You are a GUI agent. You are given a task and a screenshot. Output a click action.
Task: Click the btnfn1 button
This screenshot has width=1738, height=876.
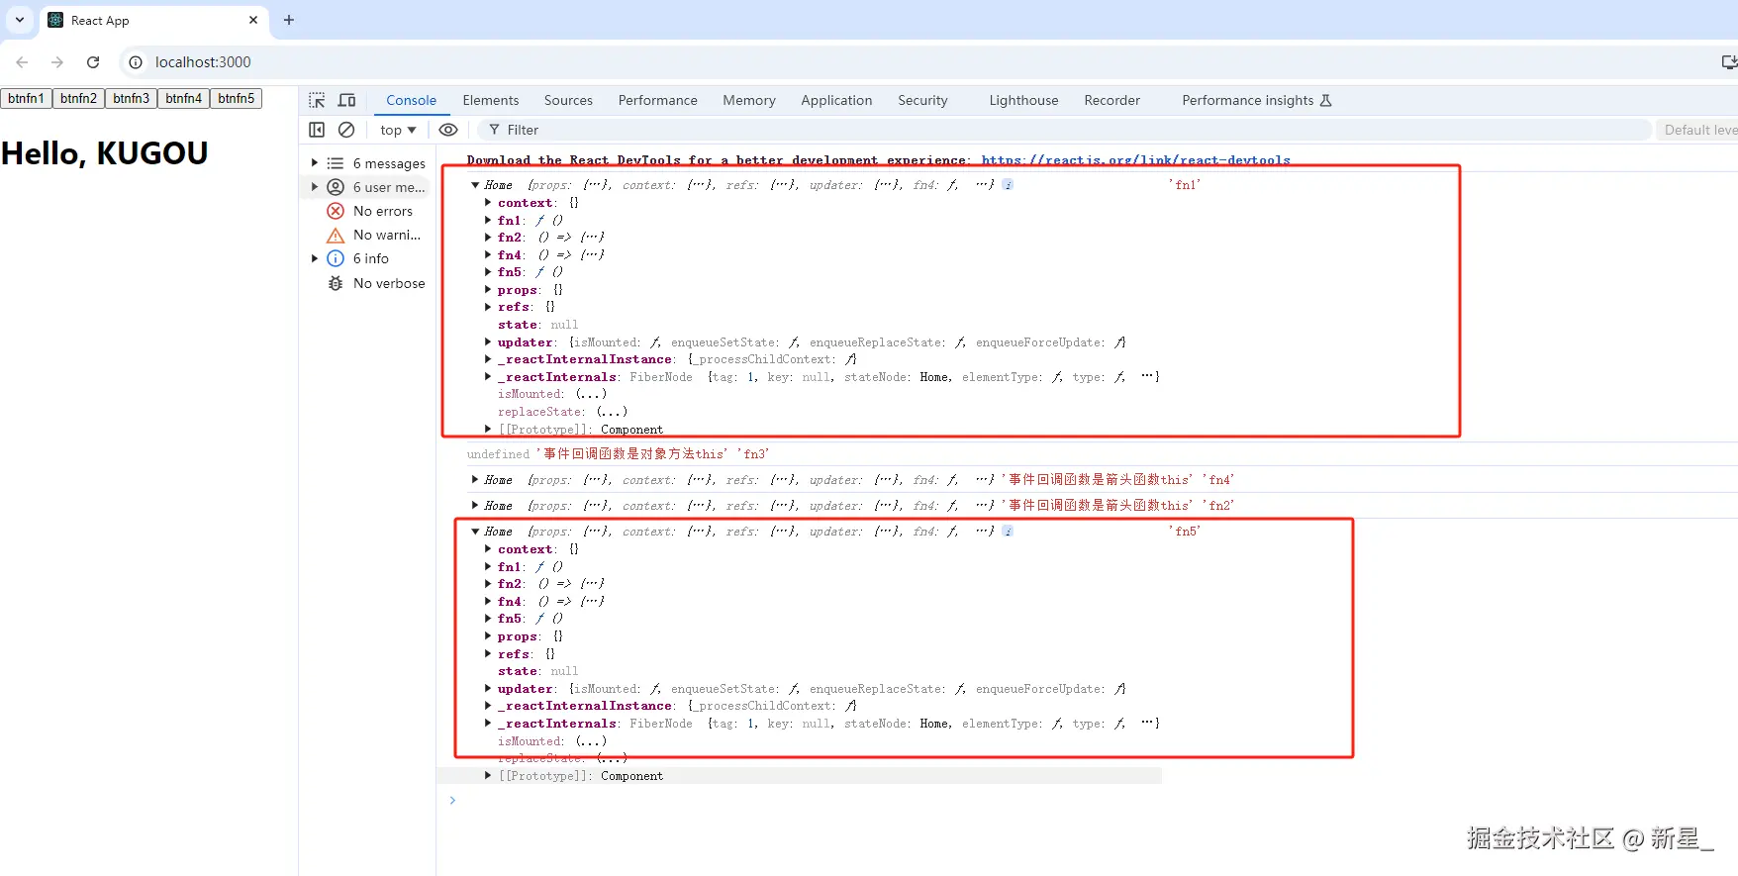26,98
